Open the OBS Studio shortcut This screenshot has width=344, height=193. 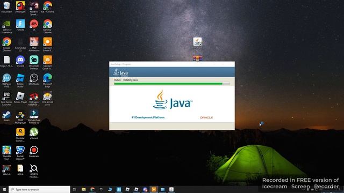coord(34,79)
